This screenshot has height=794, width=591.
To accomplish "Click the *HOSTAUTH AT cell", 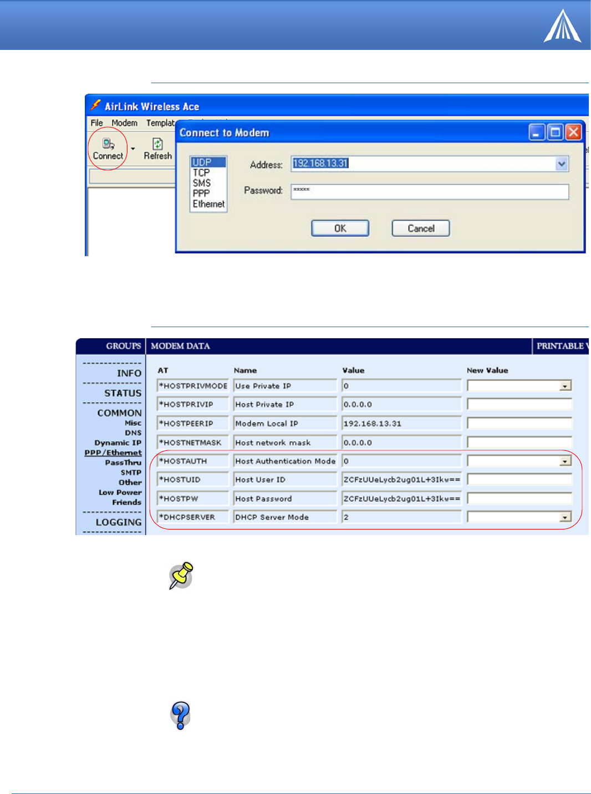I will tap(193, 461).
